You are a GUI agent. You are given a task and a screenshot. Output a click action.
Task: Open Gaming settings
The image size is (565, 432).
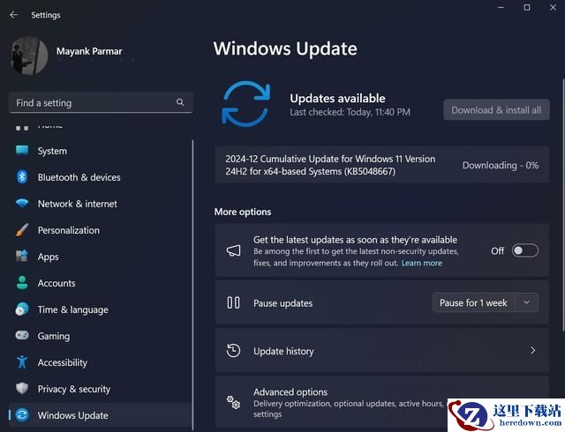click(100, 336)
